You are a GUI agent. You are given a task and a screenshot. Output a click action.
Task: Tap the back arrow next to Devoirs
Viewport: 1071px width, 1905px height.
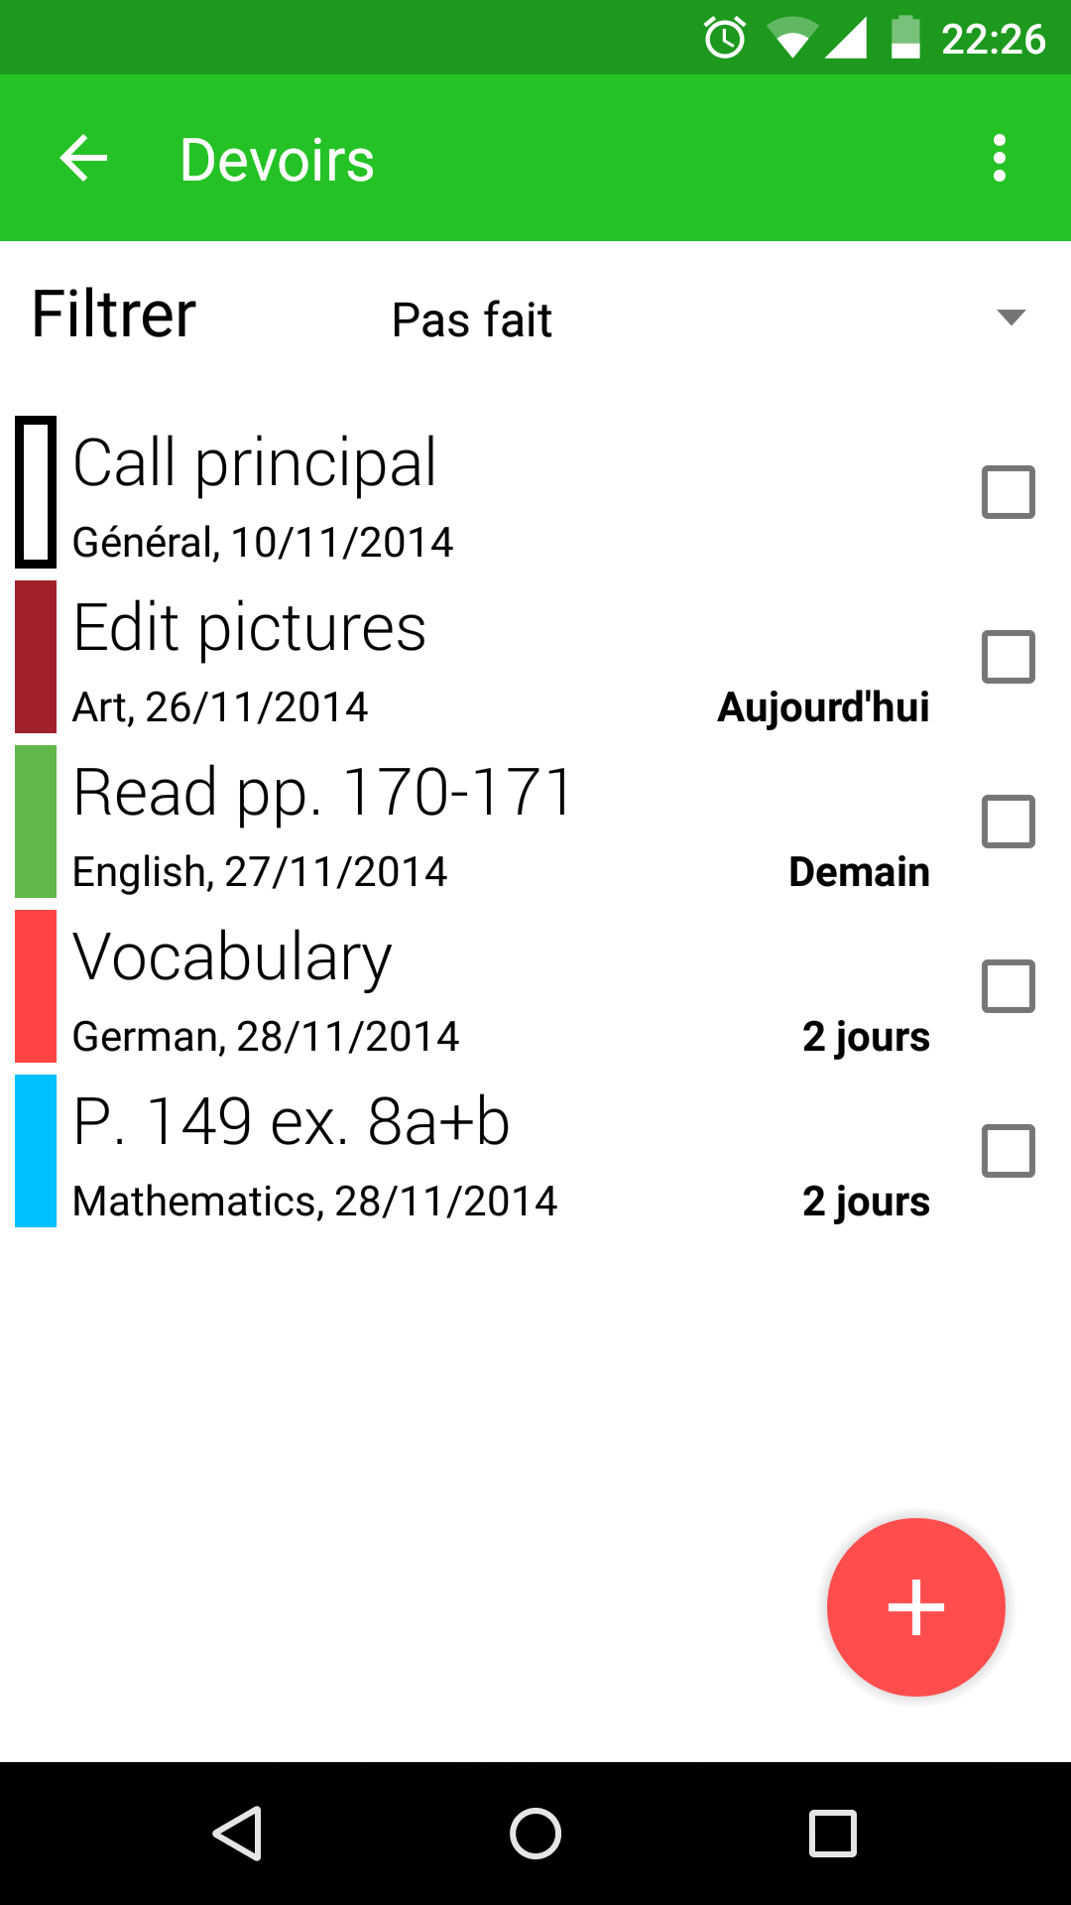point(83,159)
